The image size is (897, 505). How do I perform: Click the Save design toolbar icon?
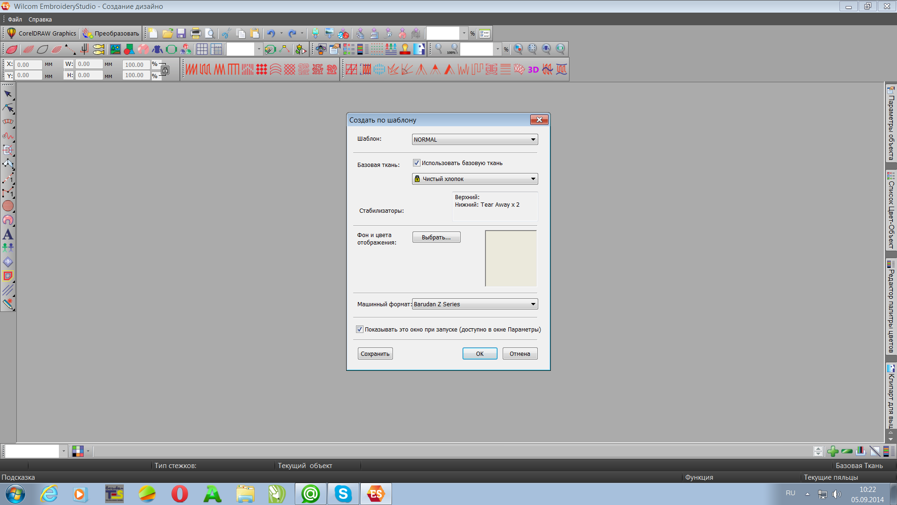[182, 33]
